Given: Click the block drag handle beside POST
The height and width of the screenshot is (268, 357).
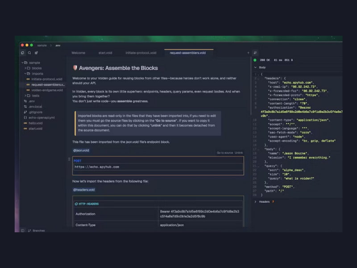Looking at the screenshot, I should (69, 159).
